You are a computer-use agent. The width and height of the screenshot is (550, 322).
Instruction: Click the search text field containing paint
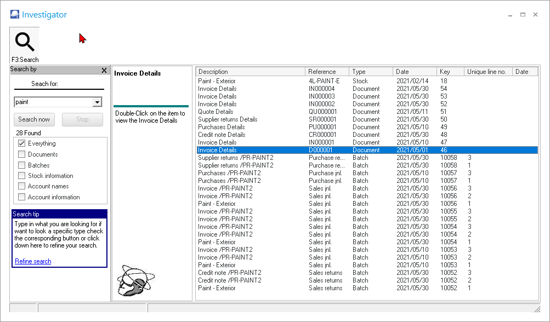pos(53,102)
